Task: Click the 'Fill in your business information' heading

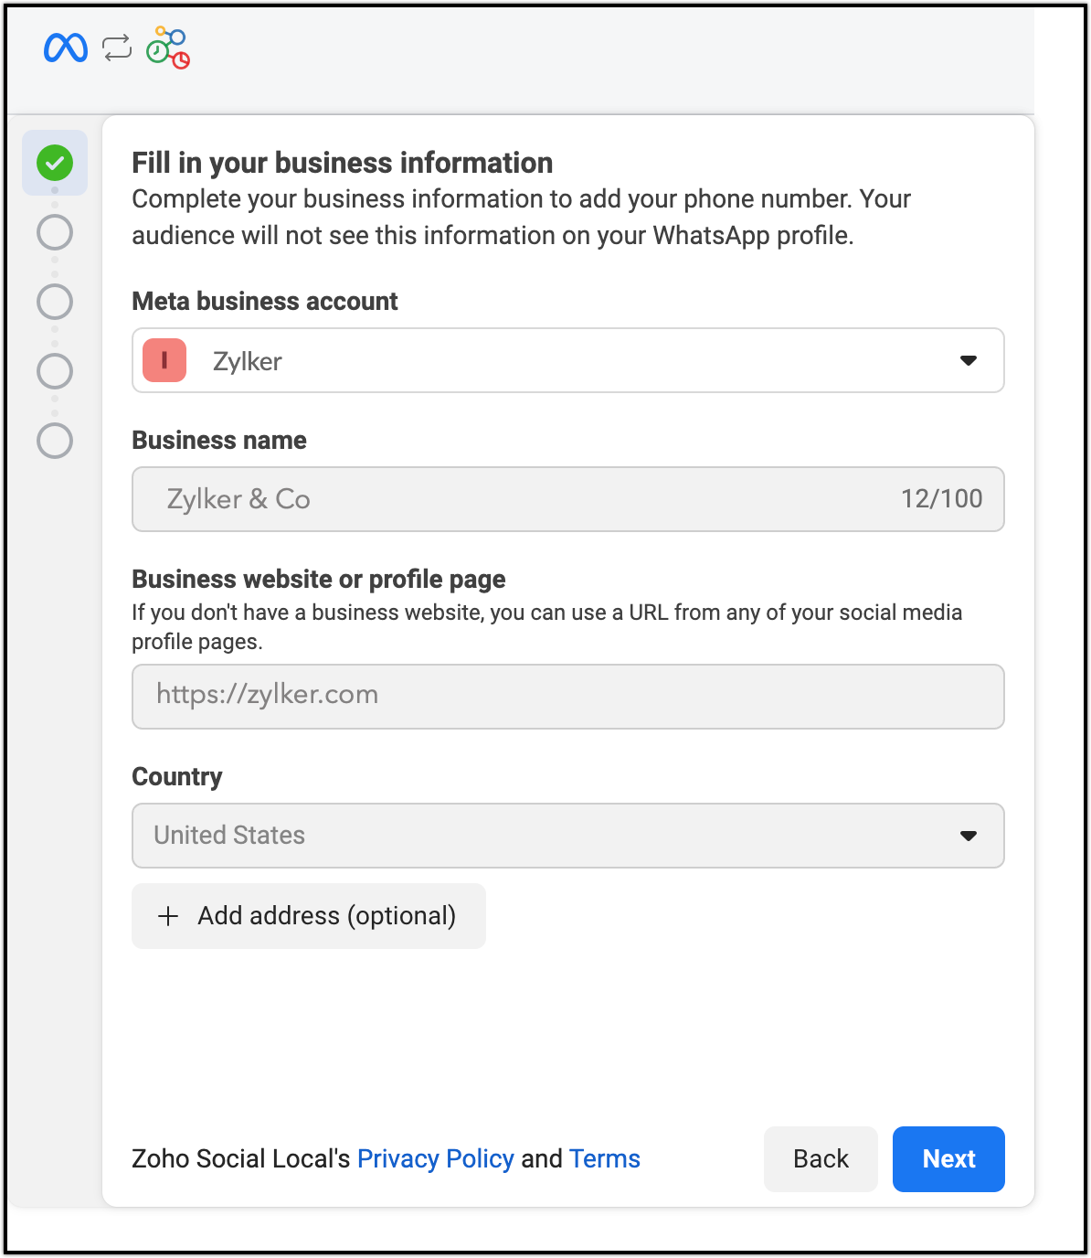Action: coord(343,163)
